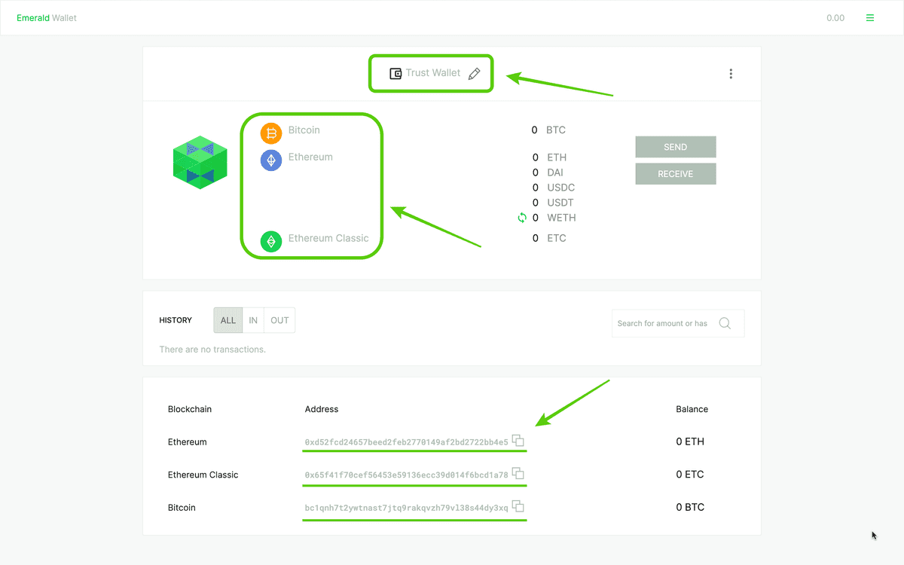Click the Emerald Wallet logo text

point(47,18)
